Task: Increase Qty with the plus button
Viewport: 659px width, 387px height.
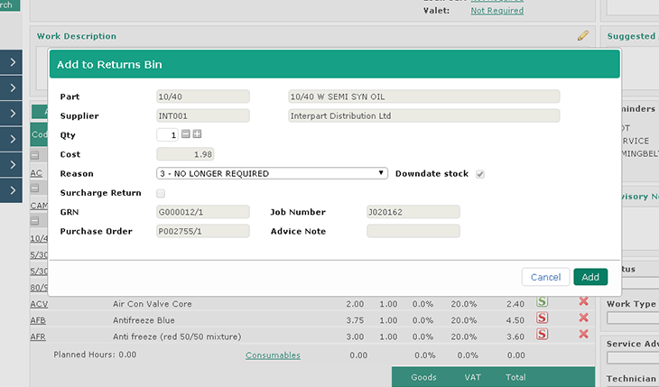Action: 197,134
